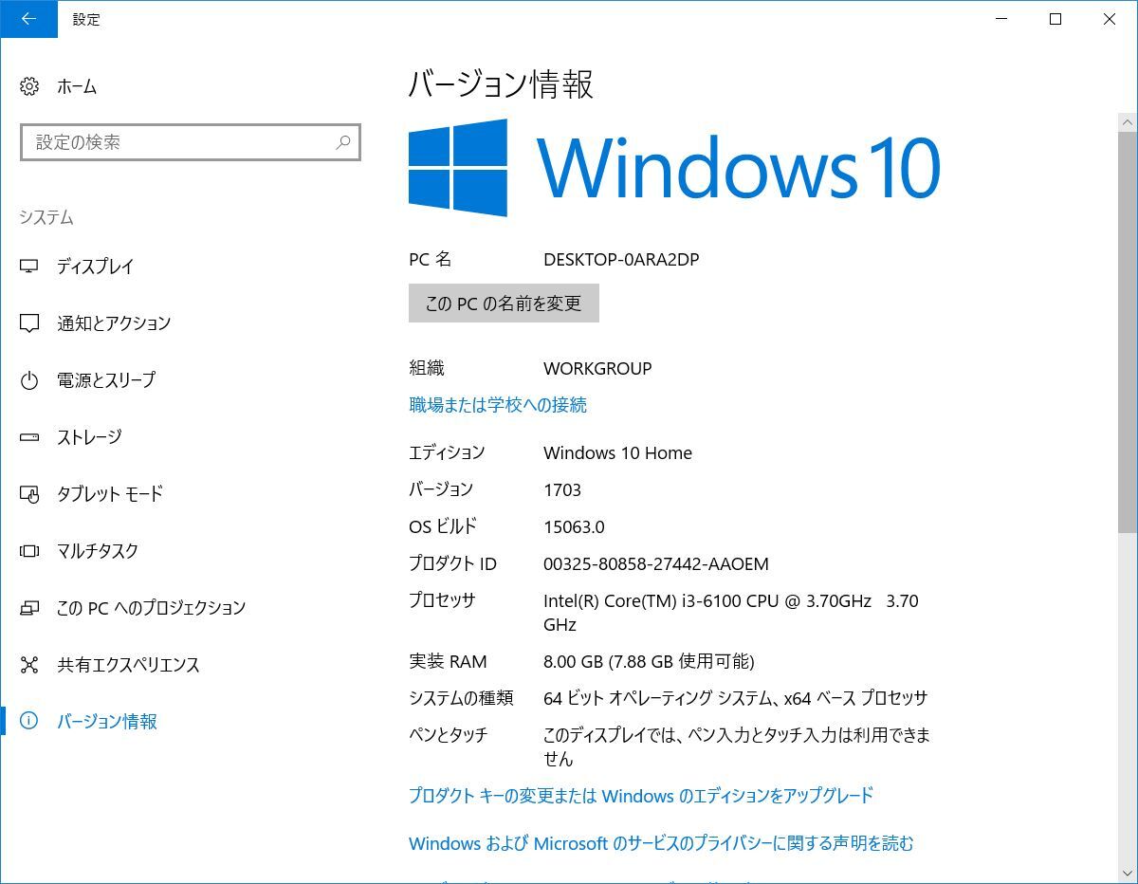Click the OS build value 15063.0
The height and width of the screenshot is (884, 1138).
(574, 527)
